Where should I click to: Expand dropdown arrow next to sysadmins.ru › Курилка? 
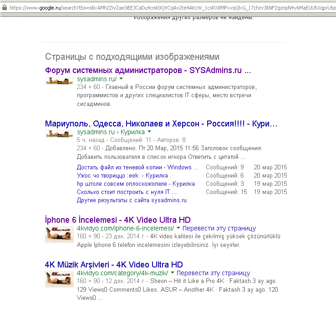pos(149,131)
